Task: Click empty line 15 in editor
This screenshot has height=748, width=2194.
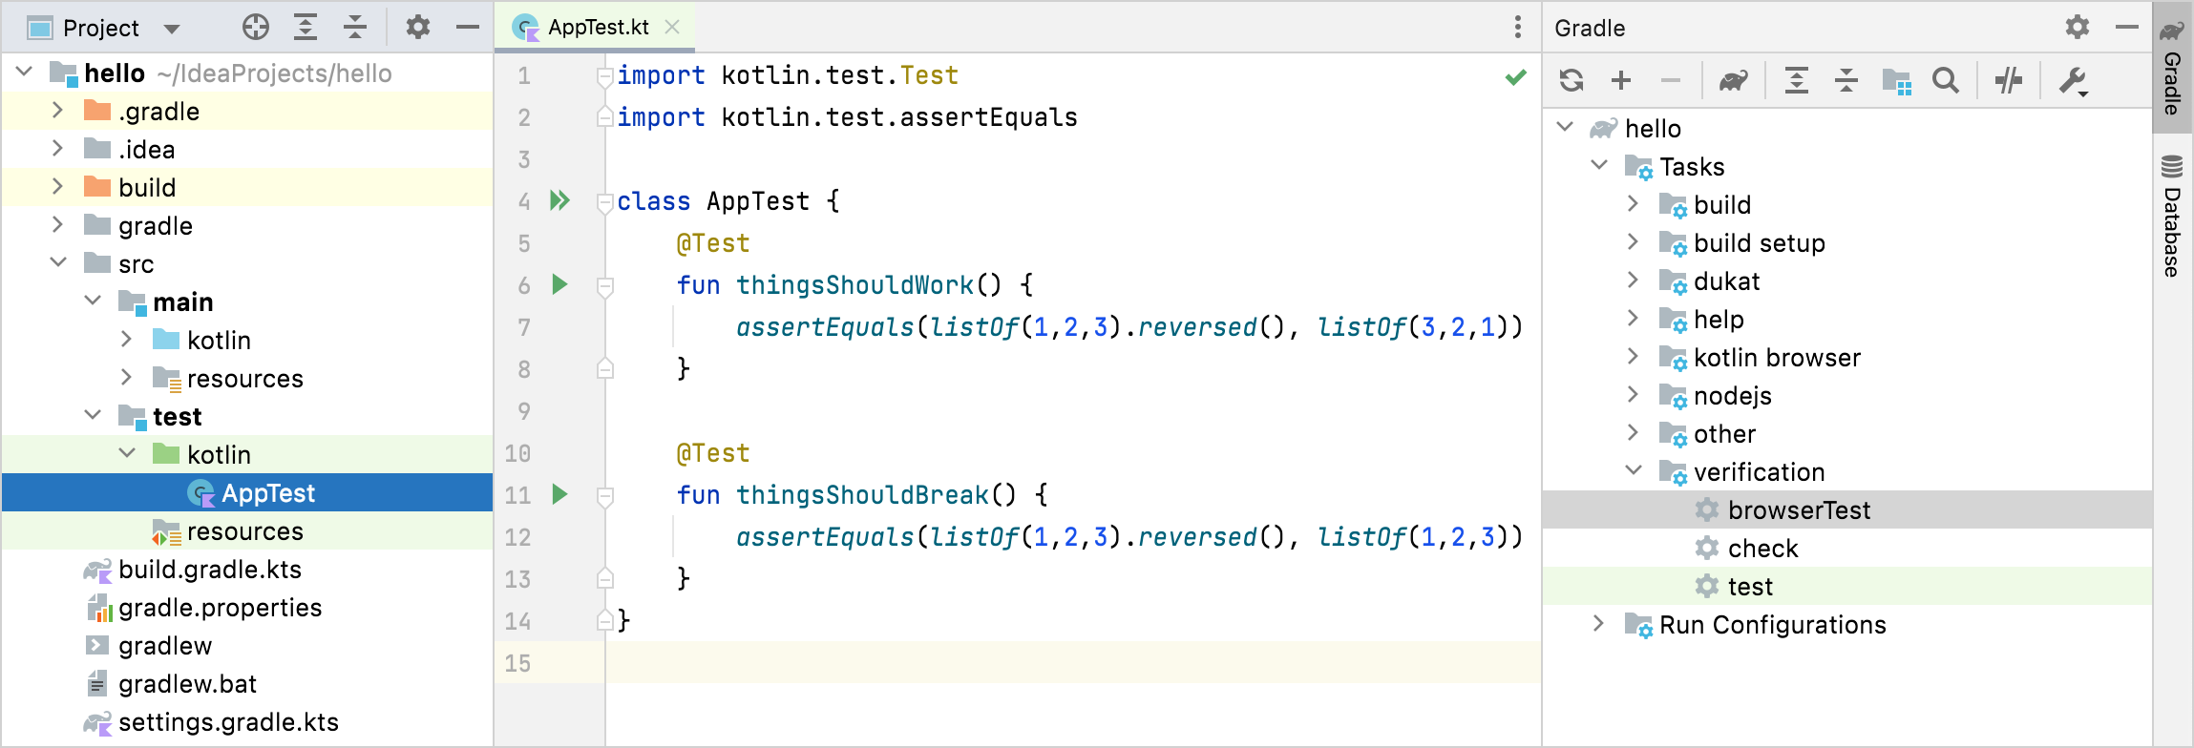Action: 1073,662
